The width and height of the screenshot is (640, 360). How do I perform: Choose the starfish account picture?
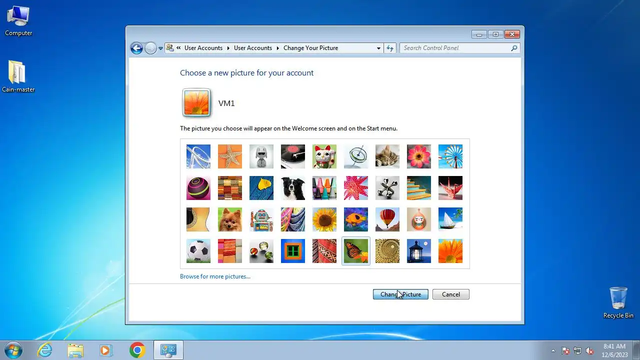230,156
